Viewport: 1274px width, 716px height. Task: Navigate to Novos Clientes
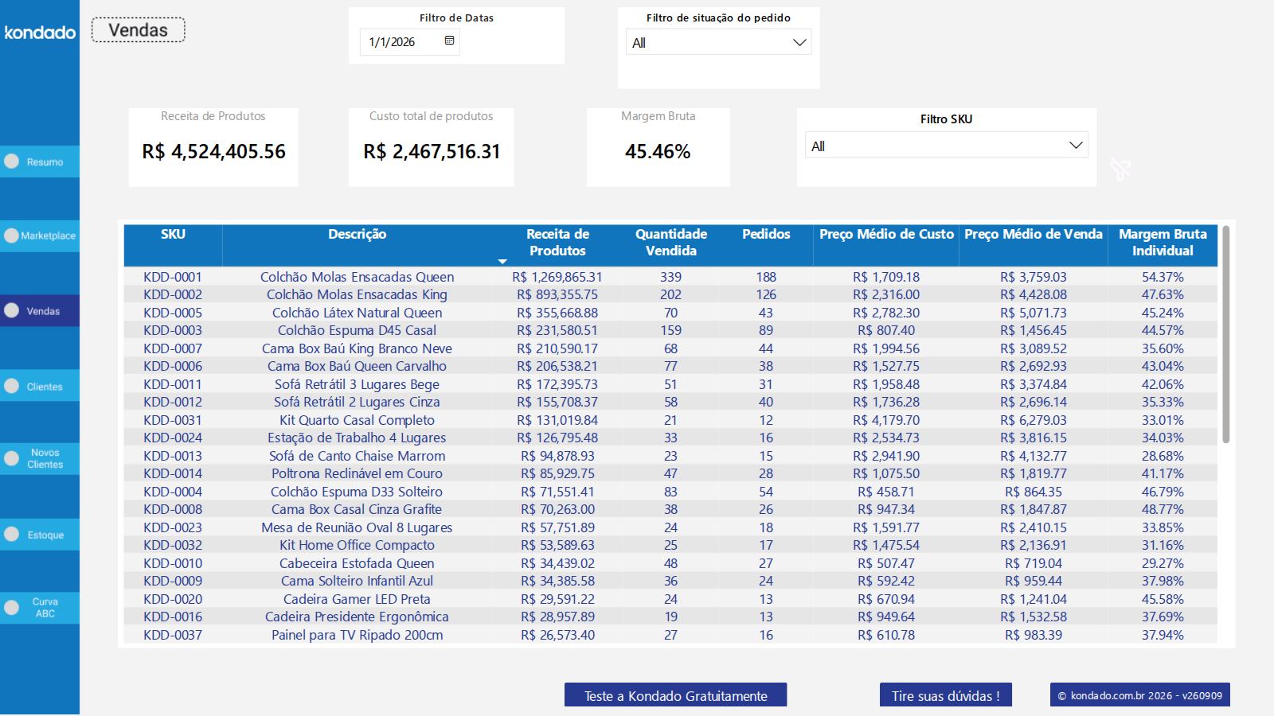pos(40,458)
